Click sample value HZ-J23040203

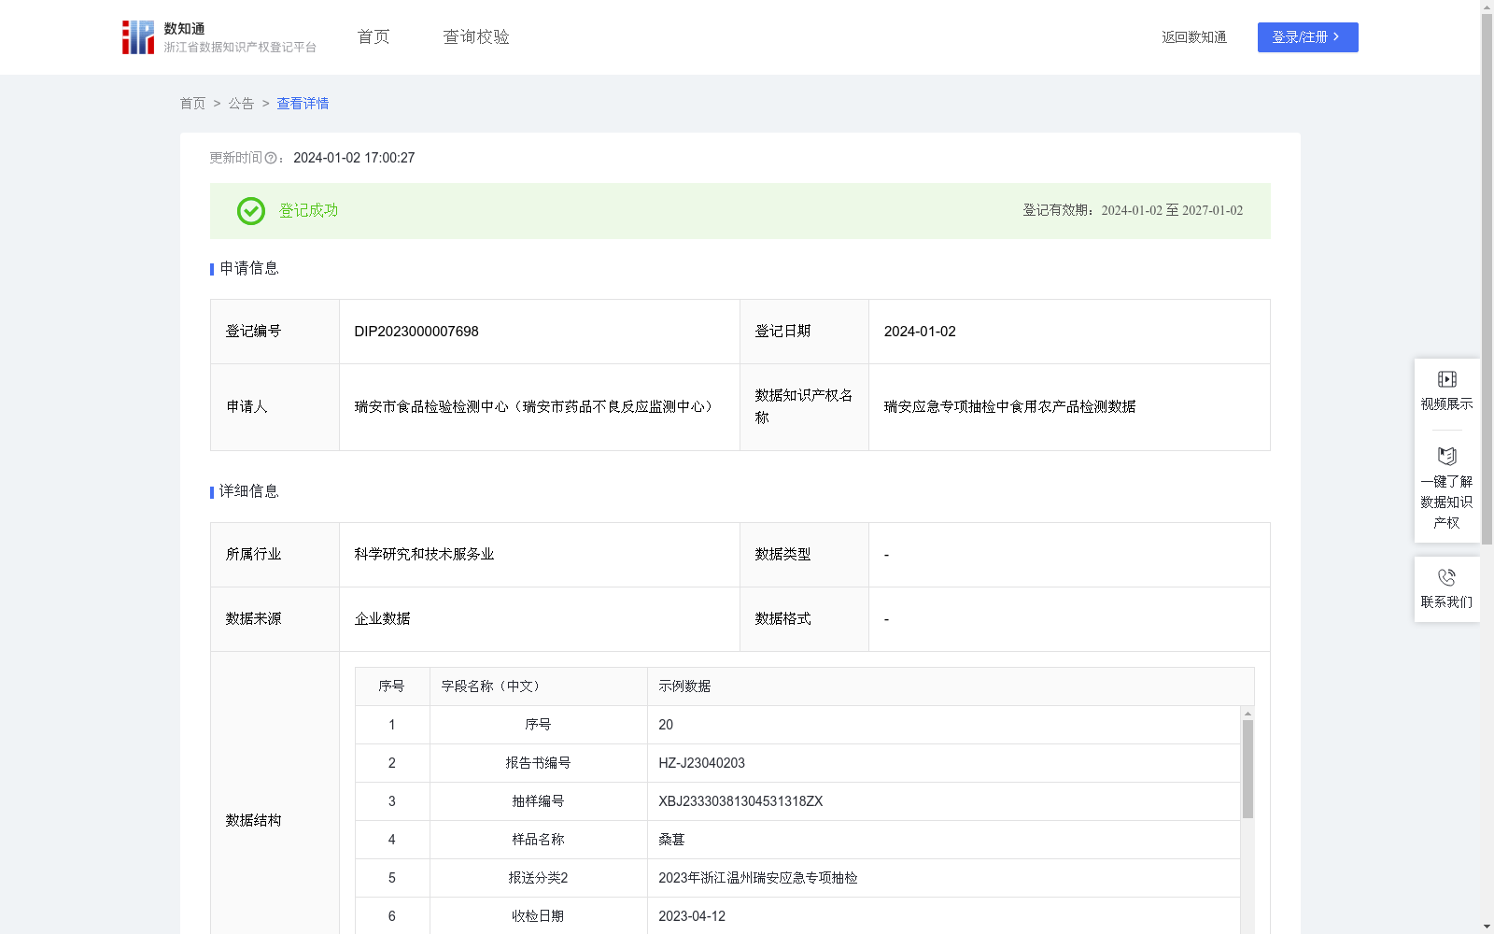tap(701, 763)
